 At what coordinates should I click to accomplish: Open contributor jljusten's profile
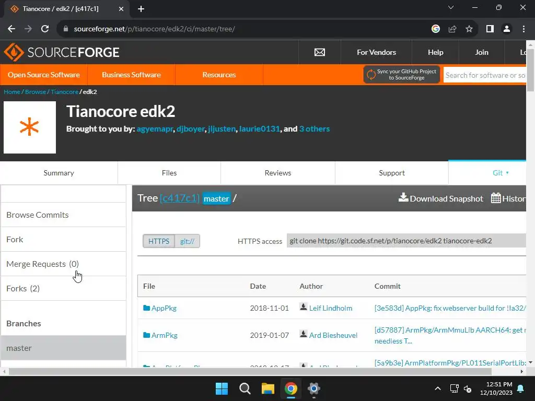pyautogui.click(x=222, y=129)
